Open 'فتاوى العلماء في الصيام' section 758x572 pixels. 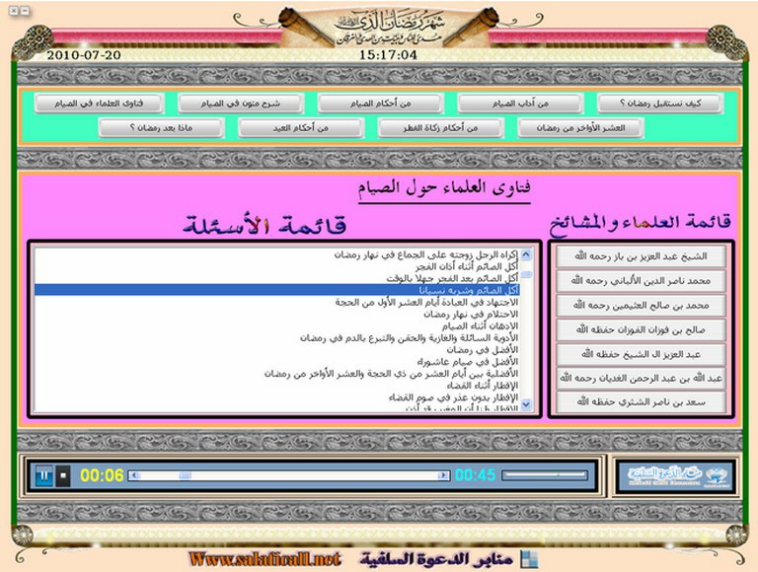click(x=97, y=104)
